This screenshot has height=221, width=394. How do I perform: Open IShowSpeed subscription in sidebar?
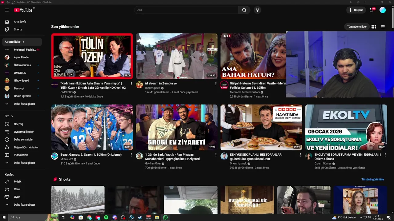tap(22, 81)
